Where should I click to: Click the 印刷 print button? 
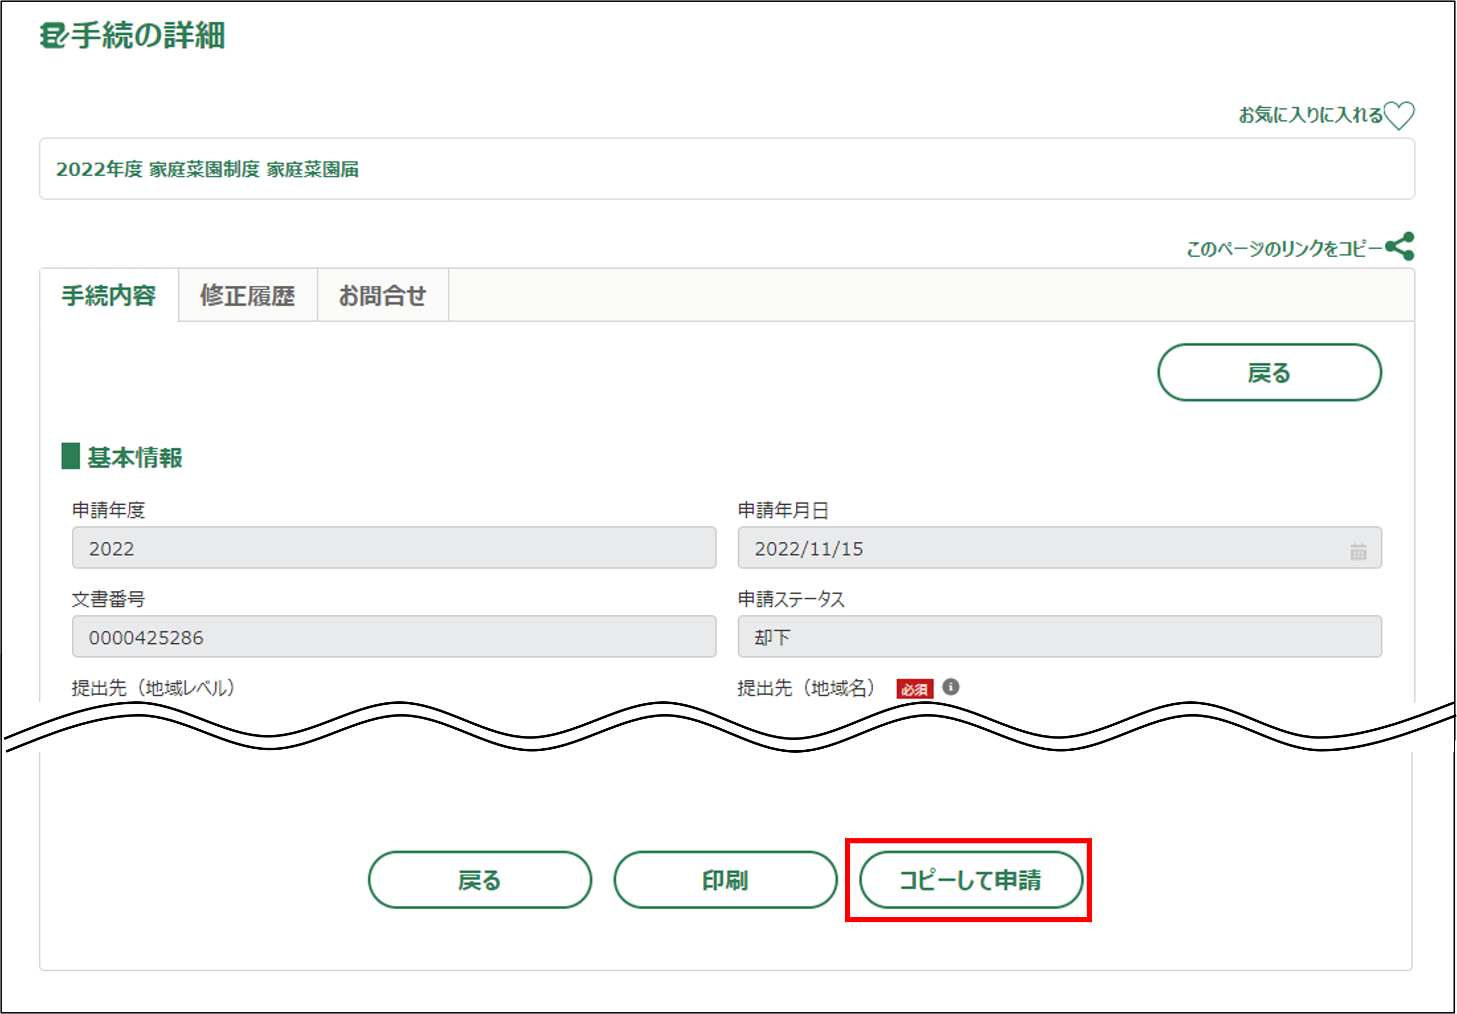(725, 880)
